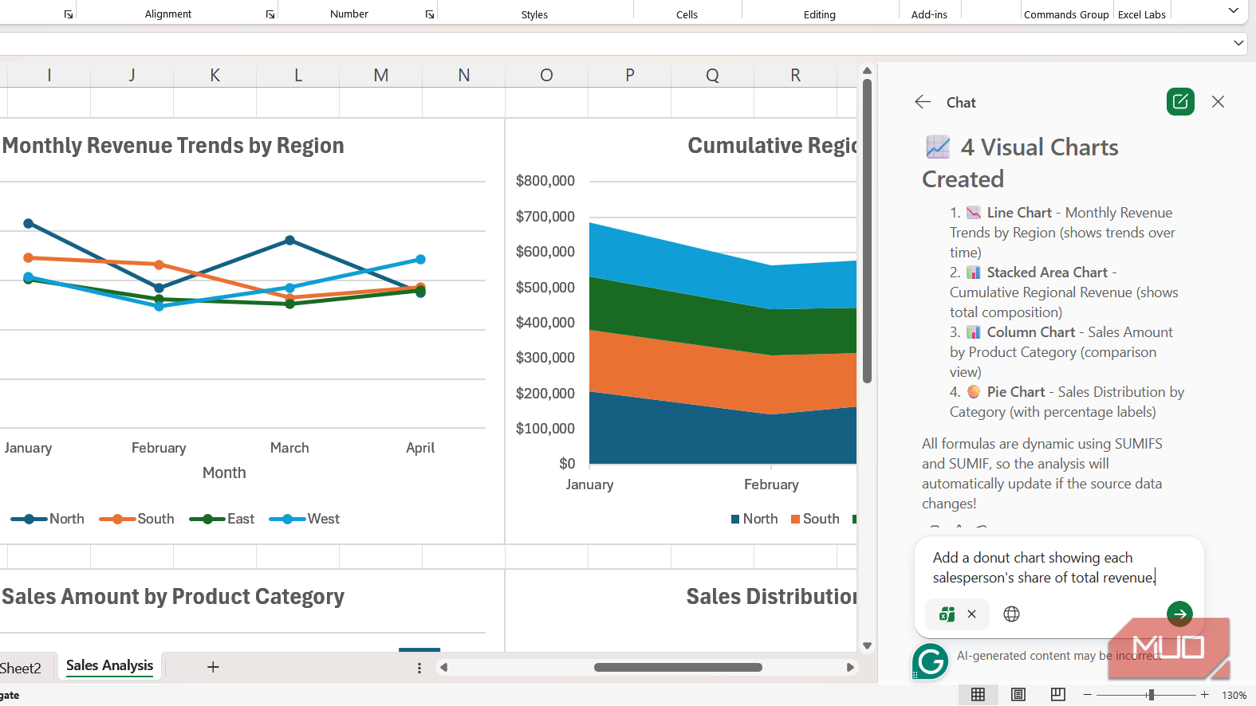This screenshot has width=1256, height=706.
Task: Switch to Page Break Preview
Action: pos(1058,695)
